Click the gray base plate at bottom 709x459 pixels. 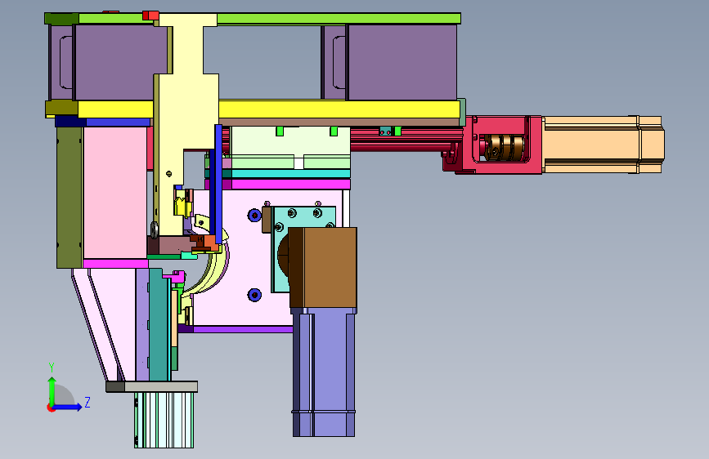(152, 386)
